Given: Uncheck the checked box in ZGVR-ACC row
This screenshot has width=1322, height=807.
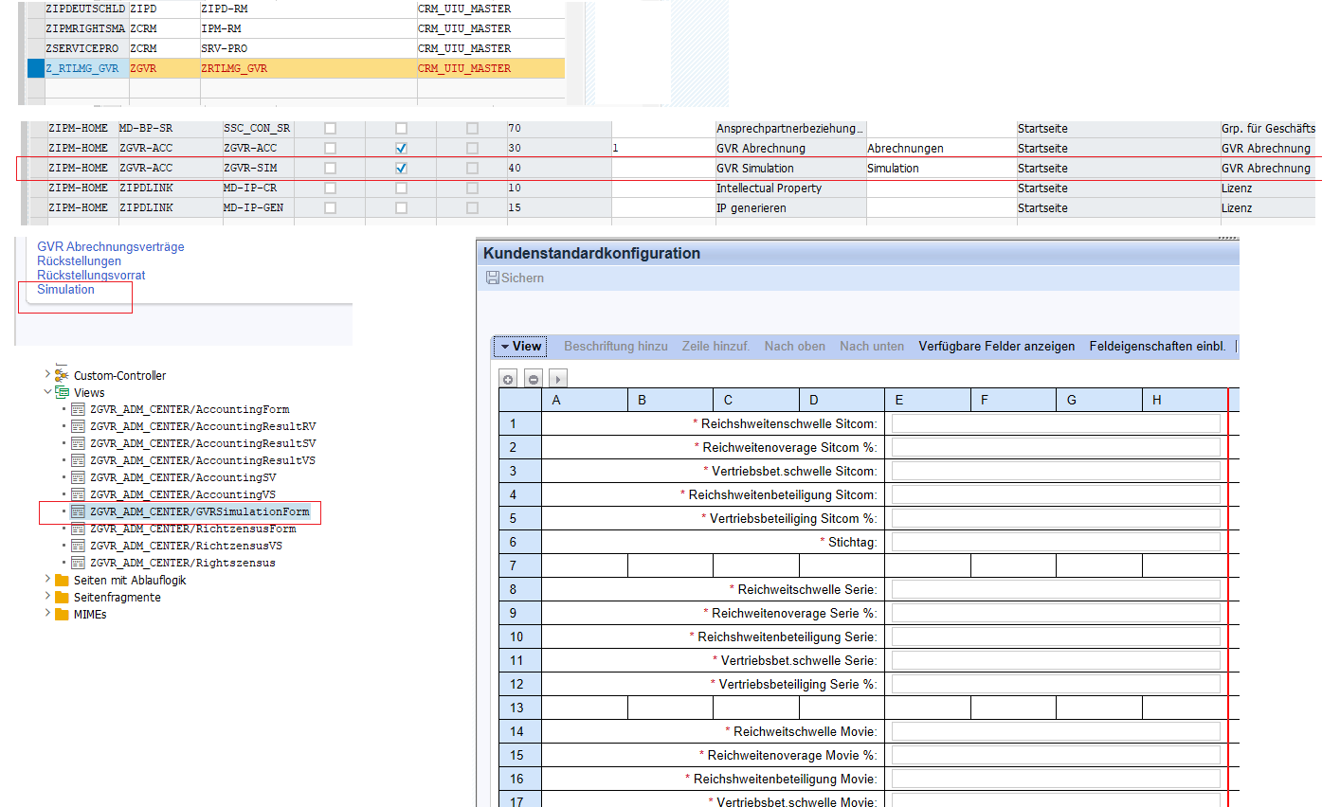Looking at the screenshot, I should click(x=401, y=149).
